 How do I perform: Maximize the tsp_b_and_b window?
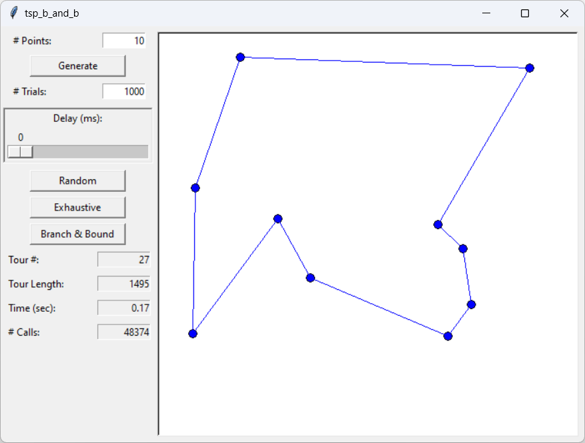click(x=525, y=13)
